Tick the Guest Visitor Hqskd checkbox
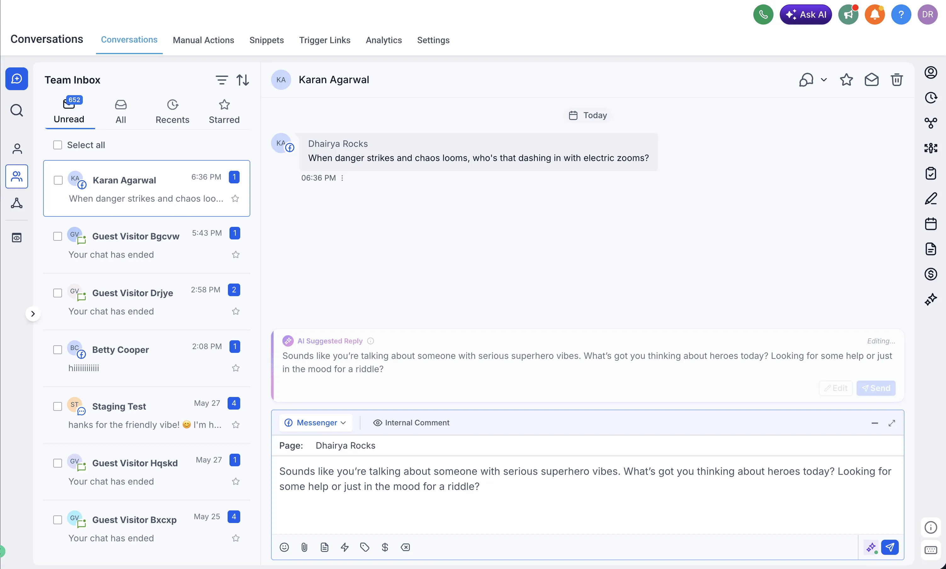This screenshot has width=946, height=569. coord(57,463)
